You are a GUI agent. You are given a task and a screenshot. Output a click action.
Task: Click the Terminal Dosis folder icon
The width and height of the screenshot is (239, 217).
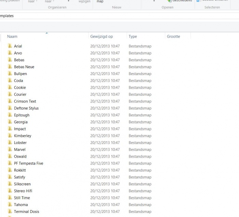click(x=10, y=211)
